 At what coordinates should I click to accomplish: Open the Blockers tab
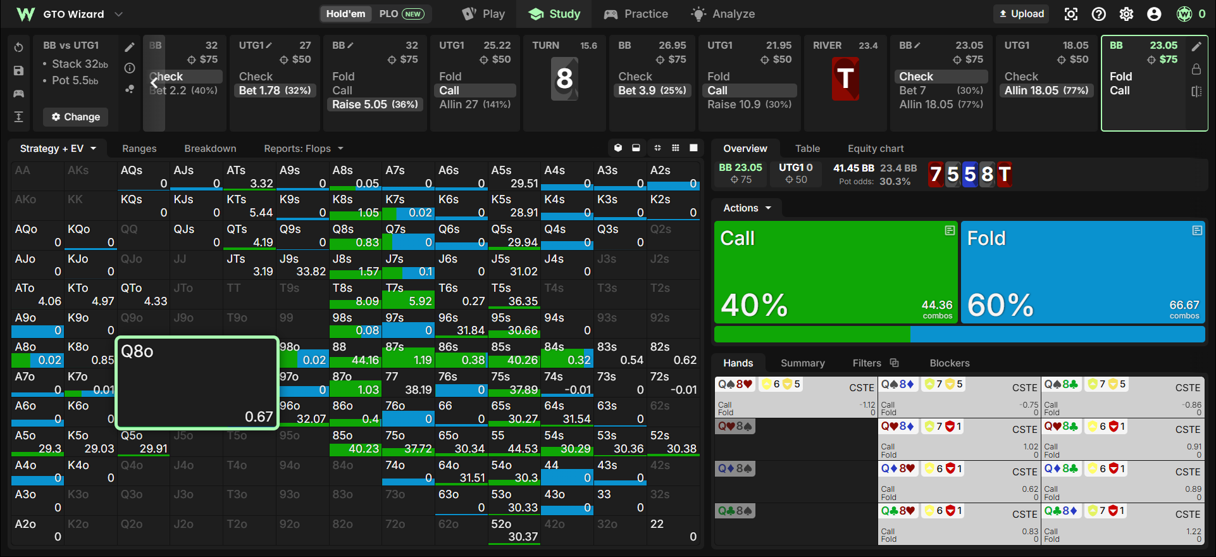coord(949,363)
